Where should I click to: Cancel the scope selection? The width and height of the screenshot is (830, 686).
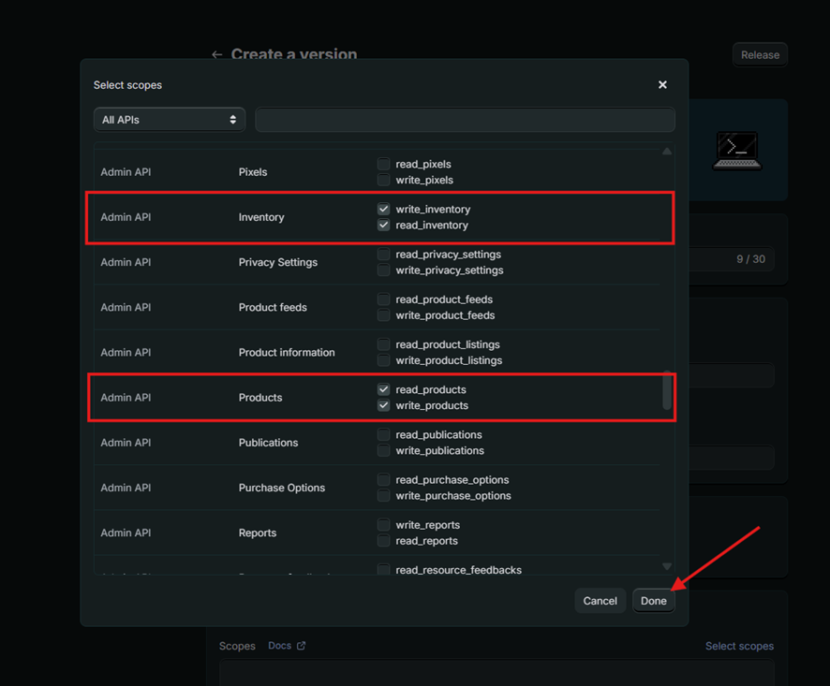(x=600, y=601)
